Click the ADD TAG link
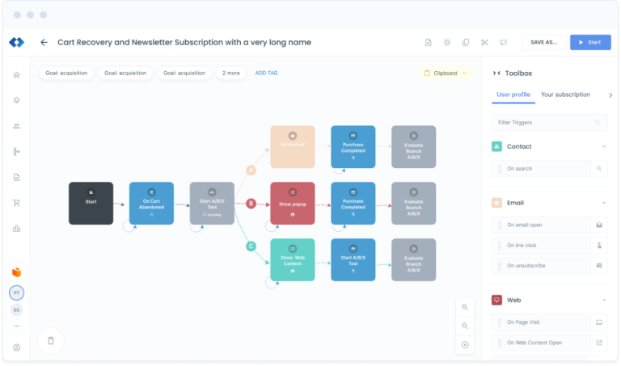Image resolution: width=621 pixels, height=366 pixels. click(266, 74)
